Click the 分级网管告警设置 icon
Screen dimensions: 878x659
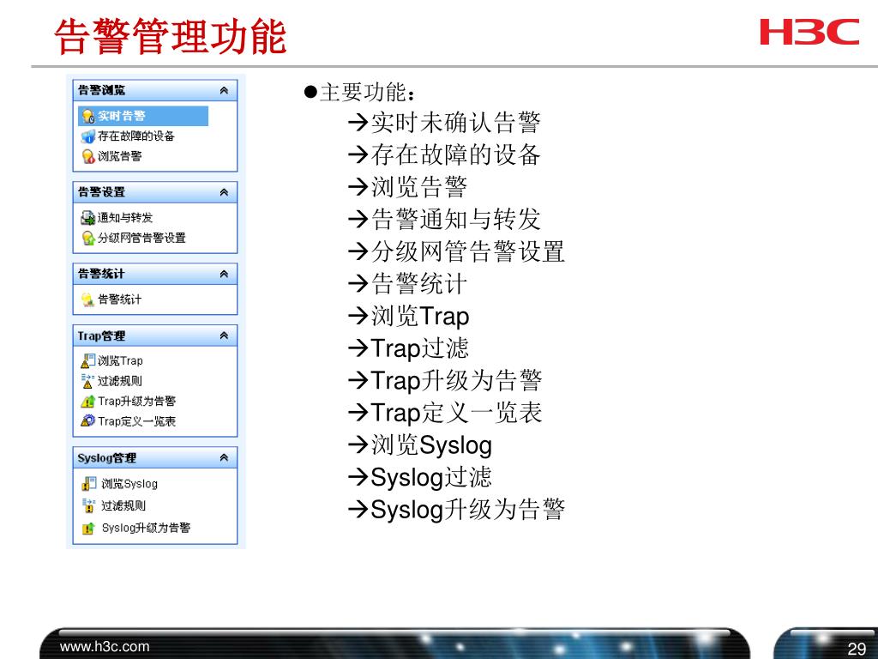pos(88,239)
